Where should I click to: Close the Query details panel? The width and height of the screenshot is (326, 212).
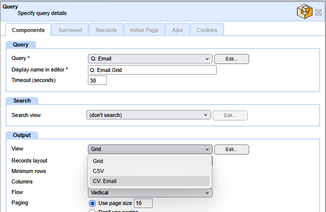point(319,12)
